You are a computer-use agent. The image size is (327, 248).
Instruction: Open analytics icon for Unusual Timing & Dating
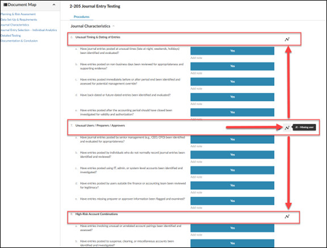(x=287, y=39)
